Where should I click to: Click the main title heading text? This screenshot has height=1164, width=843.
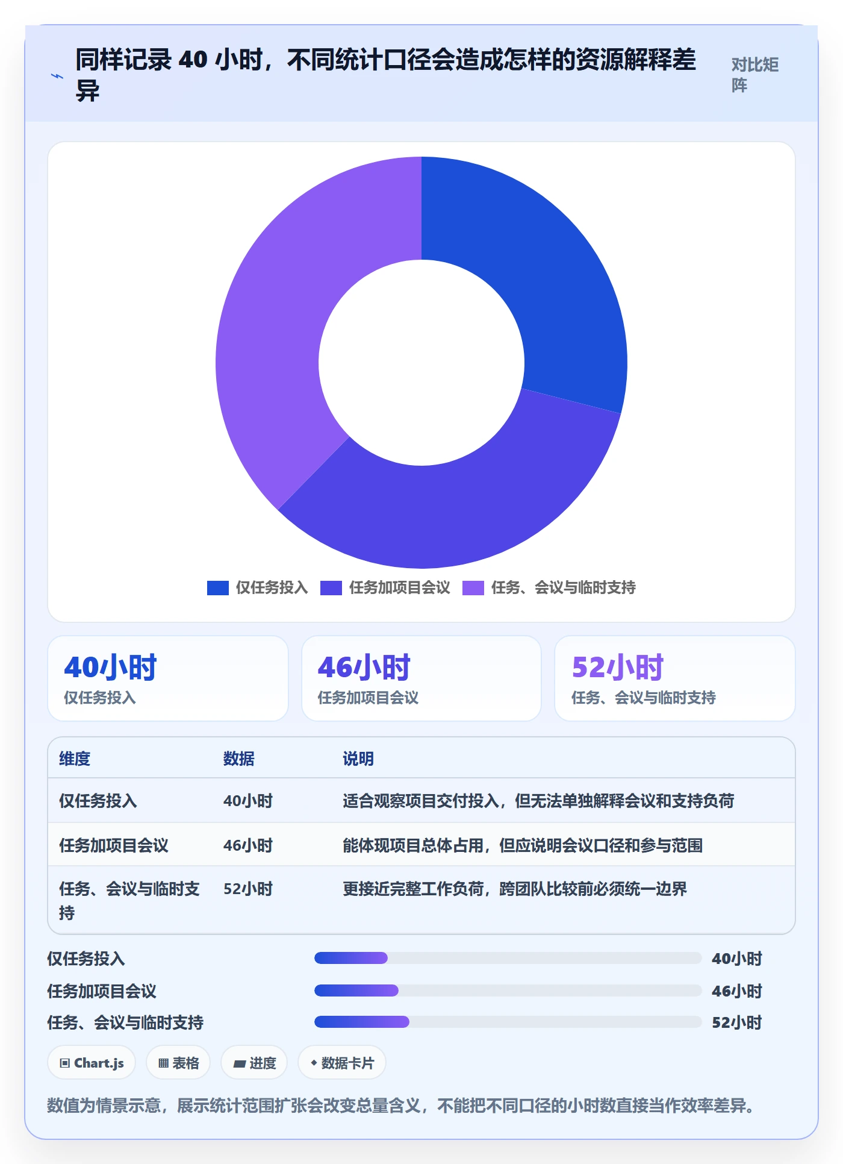[x=385, y=75]
